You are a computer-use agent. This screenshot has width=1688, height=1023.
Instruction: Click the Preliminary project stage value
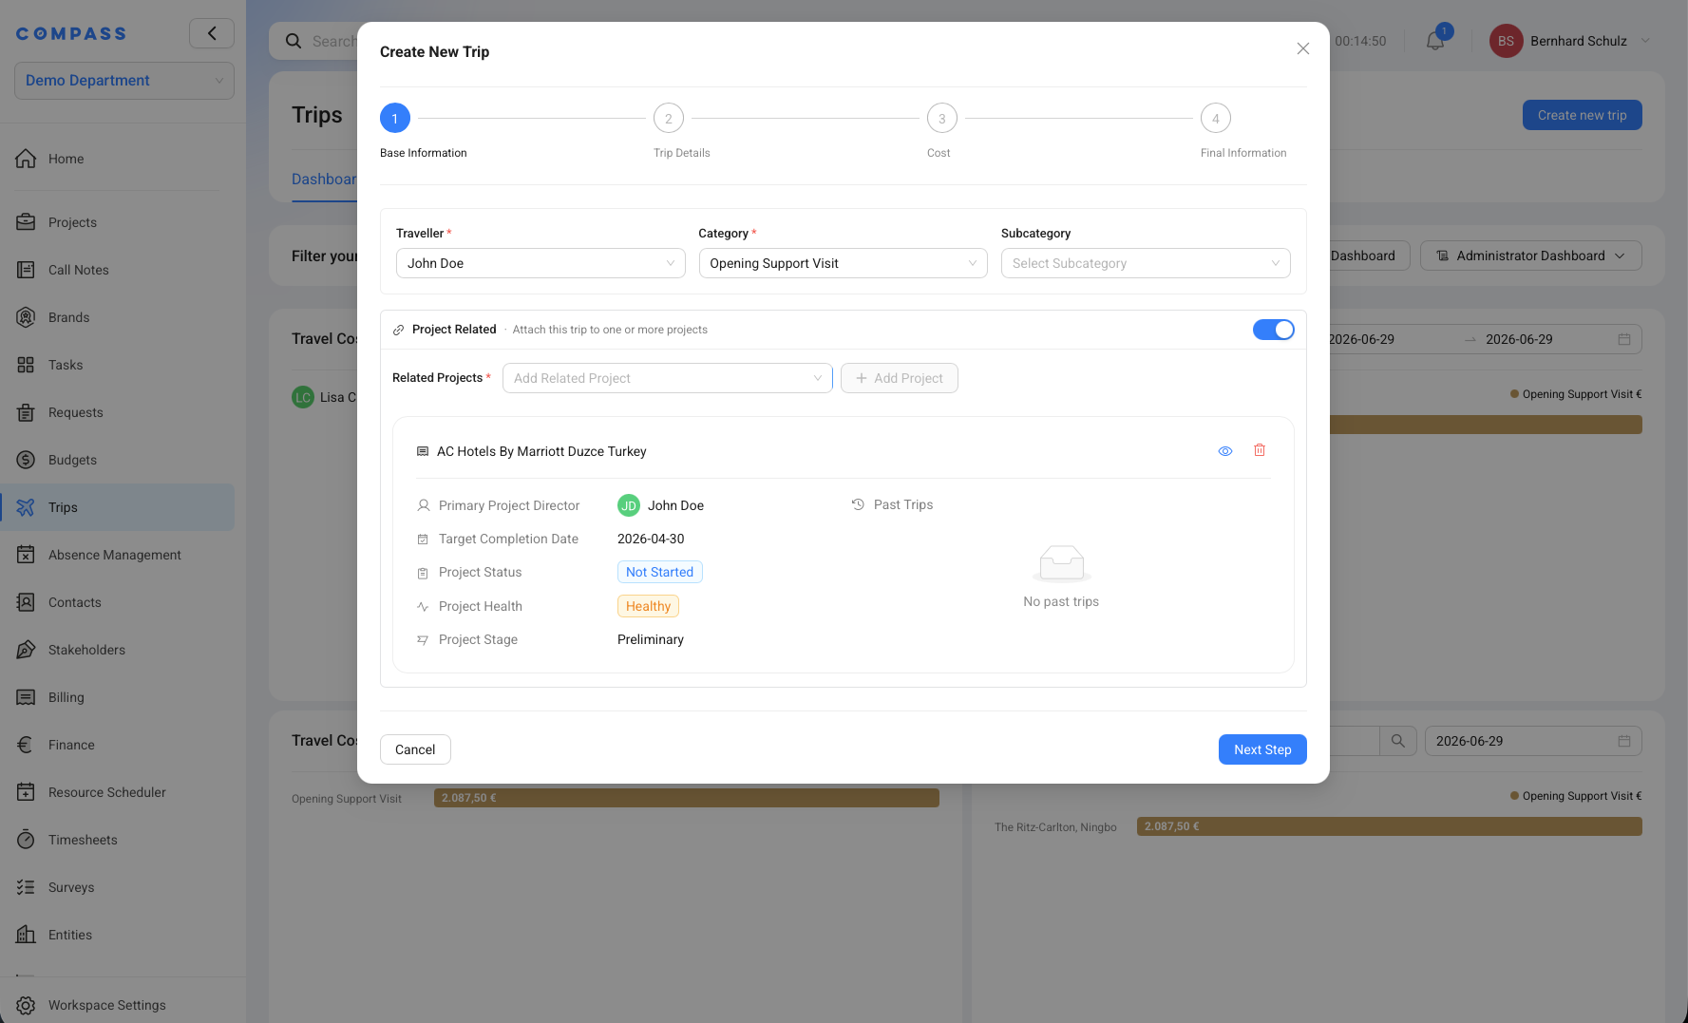(651, 639)
